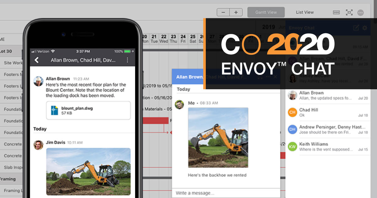Click the Wed 22 date column header
The height and width of the screenshot is (198, 377).
(164, 39)
